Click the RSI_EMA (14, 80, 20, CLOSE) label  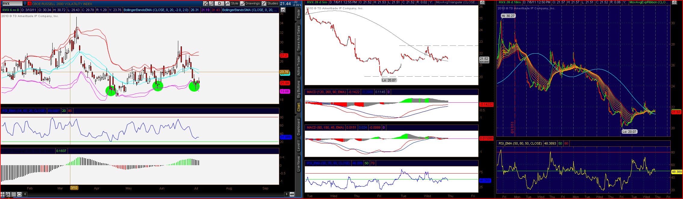click(x=24, y=111)
